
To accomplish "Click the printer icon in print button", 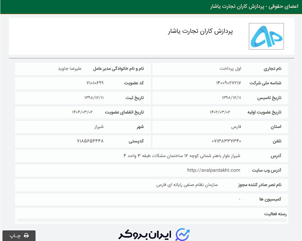I will [27, 235].
